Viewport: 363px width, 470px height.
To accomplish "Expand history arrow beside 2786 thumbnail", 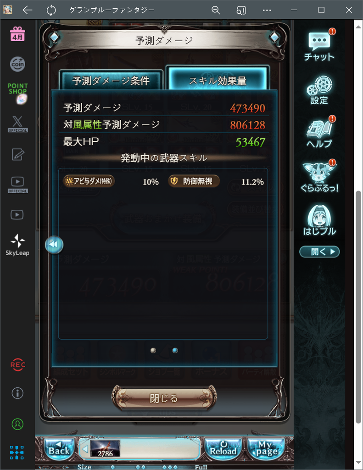I will [x=85, y=449].
